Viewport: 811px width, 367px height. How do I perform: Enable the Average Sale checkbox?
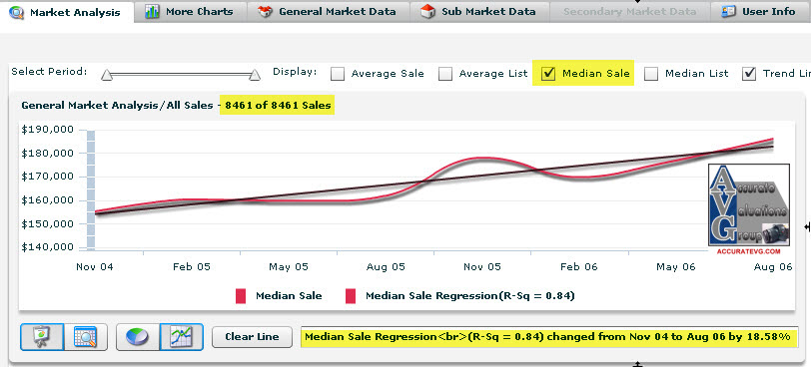pyautogui.click(x=338, y=74)
